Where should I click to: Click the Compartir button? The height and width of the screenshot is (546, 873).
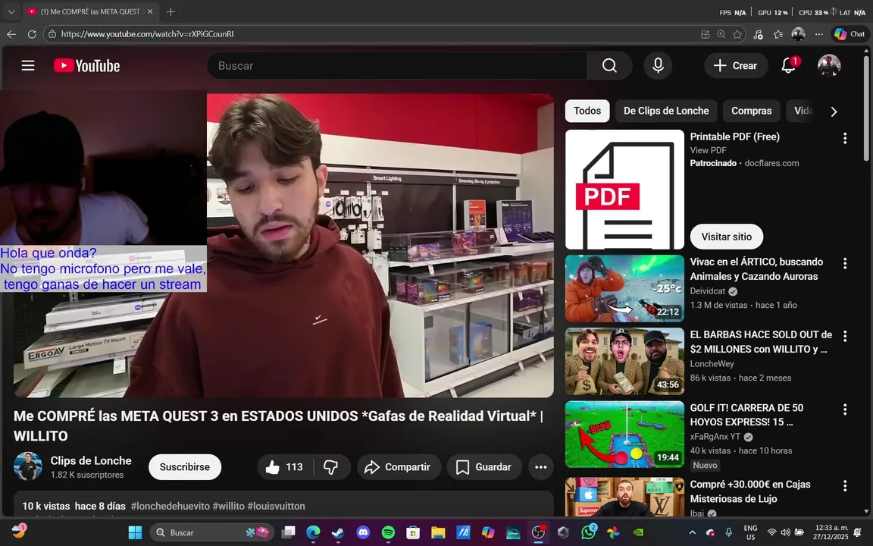(399, 467)
